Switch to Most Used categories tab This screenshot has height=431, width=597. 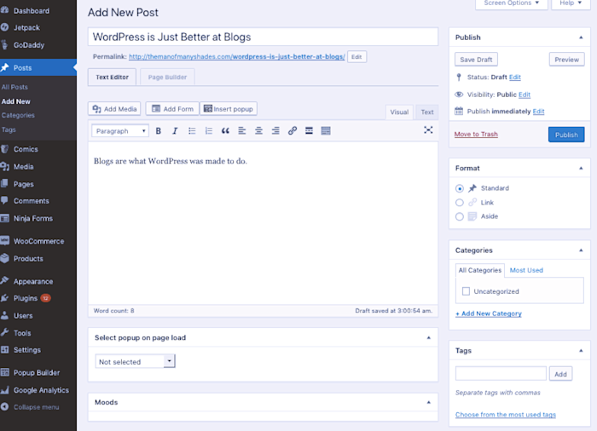(526, 270)
